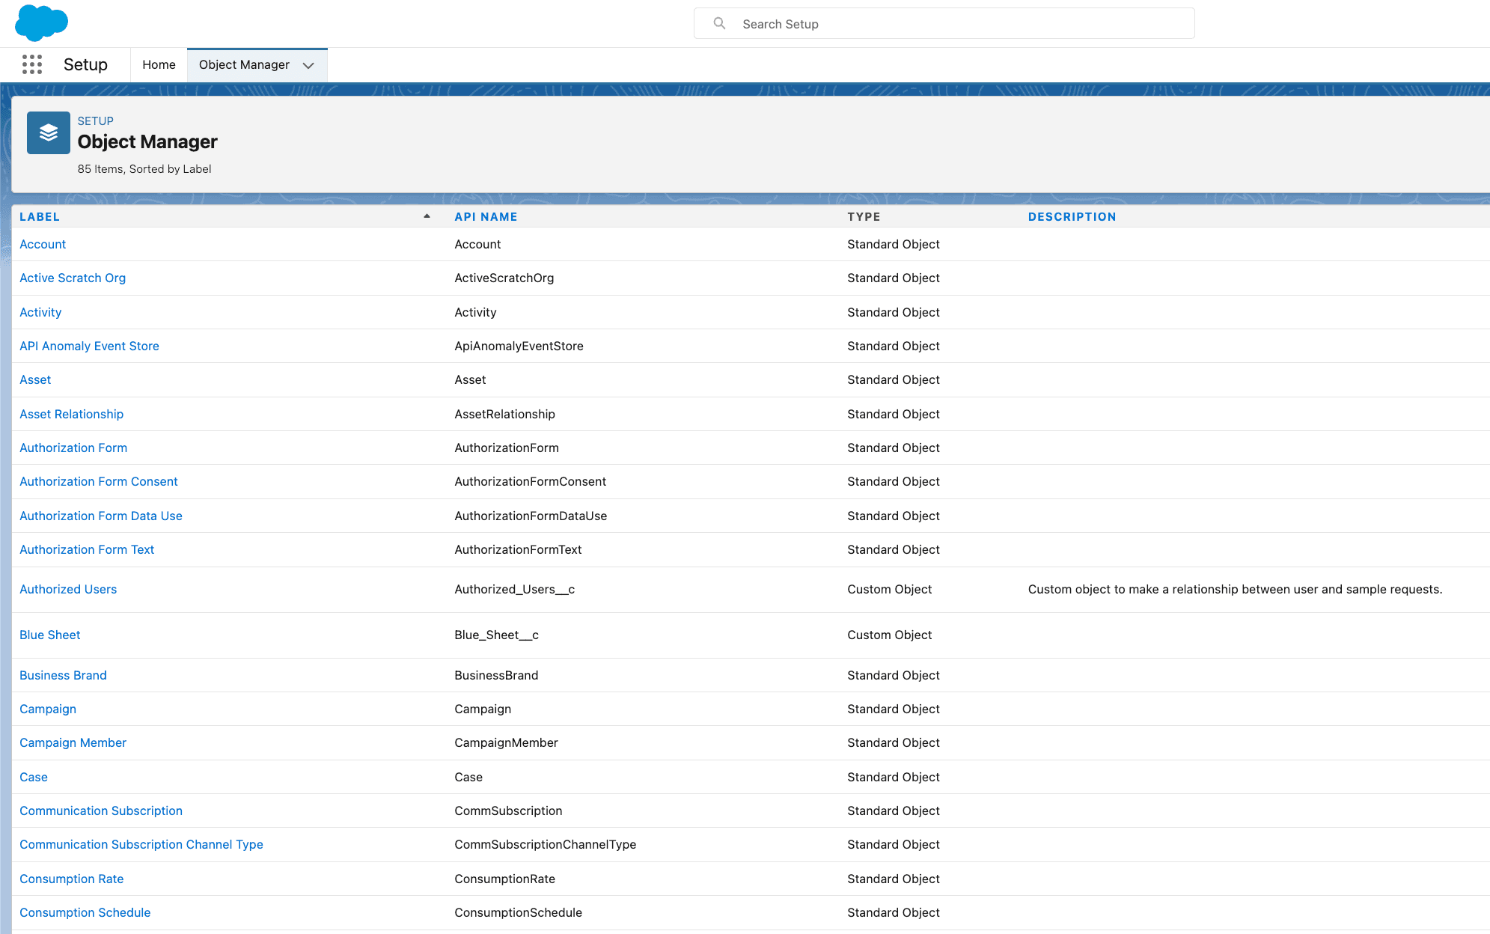1490x934 pixels.
Task: Click the '85 Items, Sorted by Label' text
Action: (x=144, y=169)
